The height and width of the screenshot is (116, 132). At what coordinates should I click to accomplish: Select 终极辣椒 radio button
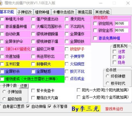click(107, 76)
